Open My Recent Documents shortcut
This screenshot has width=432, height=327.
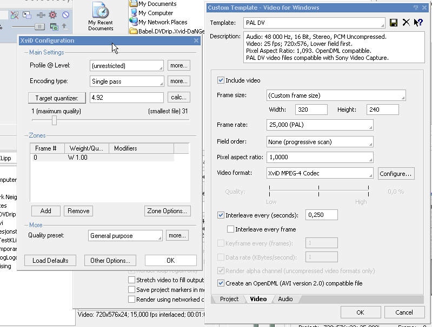[x=101, y=16]
